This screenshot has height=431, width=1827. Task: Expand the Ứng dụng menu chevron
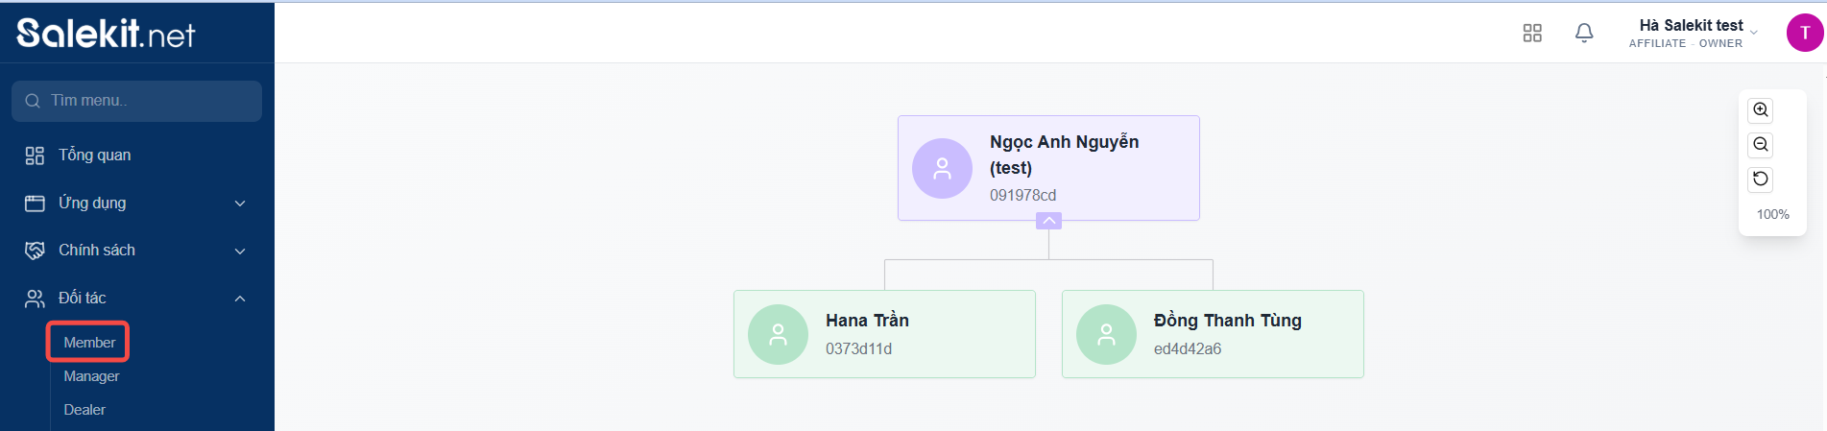click(x=240, y=204)
